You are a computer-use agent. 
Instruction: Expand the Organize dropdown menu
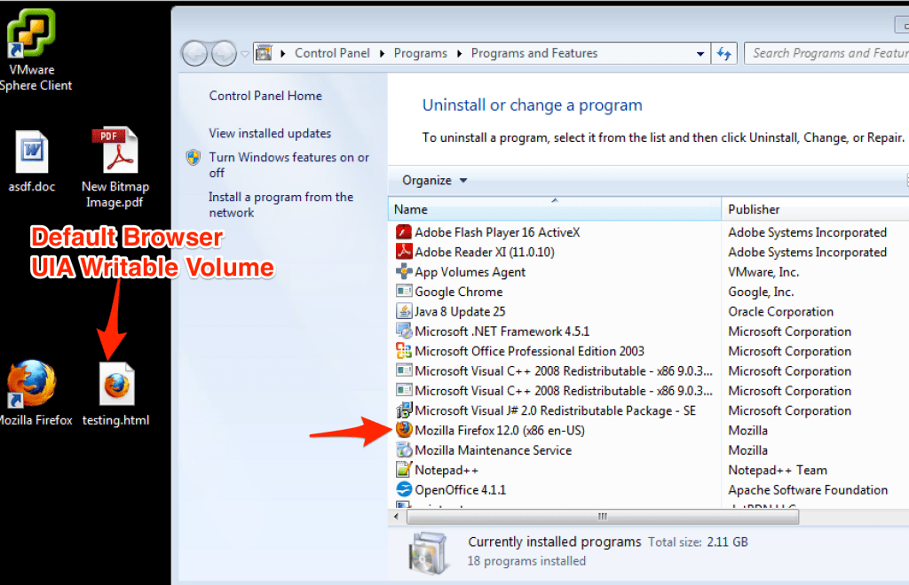[x=434, y=180]
